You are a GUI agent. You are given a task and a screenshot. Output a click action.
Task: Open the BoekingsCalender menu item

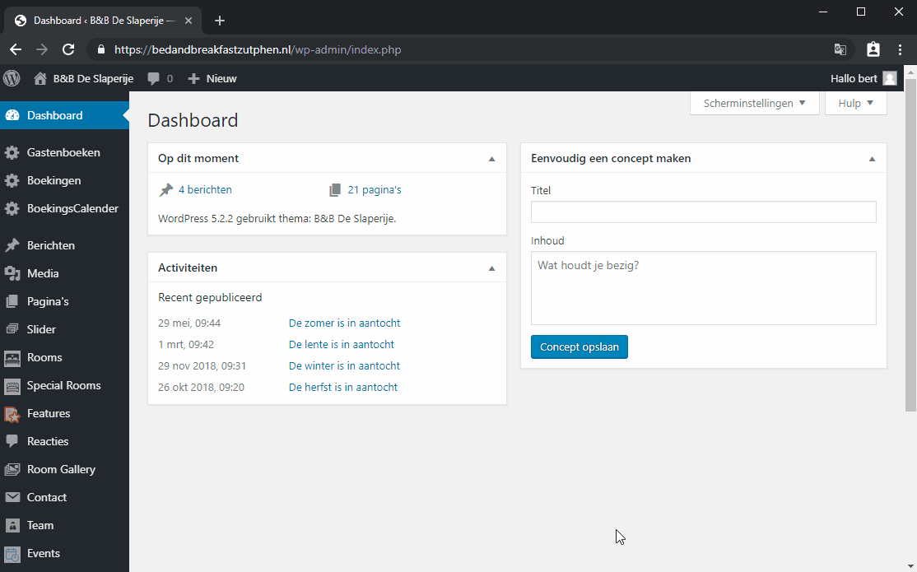point(64,209)
